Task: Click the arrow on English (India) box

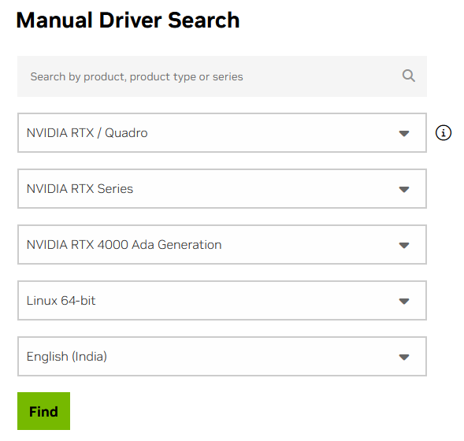Action: tap(404, 357)
